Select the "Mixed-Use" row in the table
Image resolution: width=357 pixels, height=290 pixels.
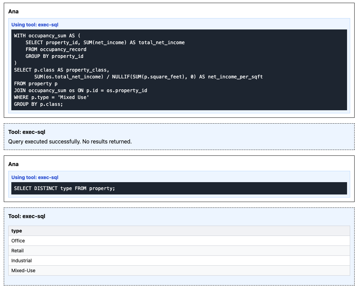[x=23, y=270]
